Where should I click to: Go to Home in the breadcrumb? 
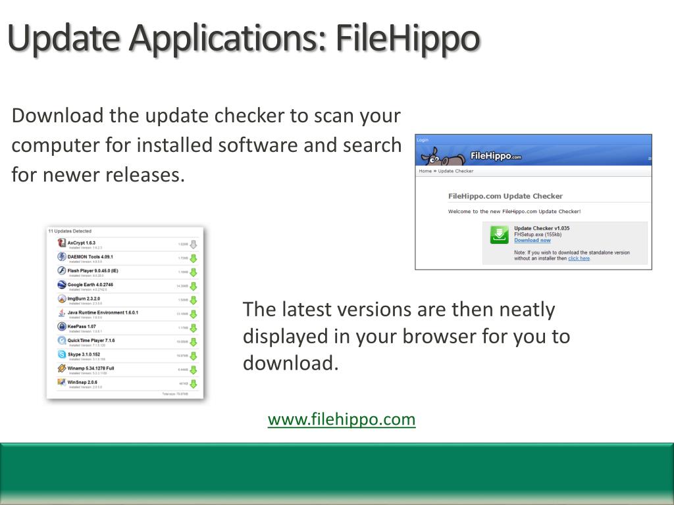[425, 171]
